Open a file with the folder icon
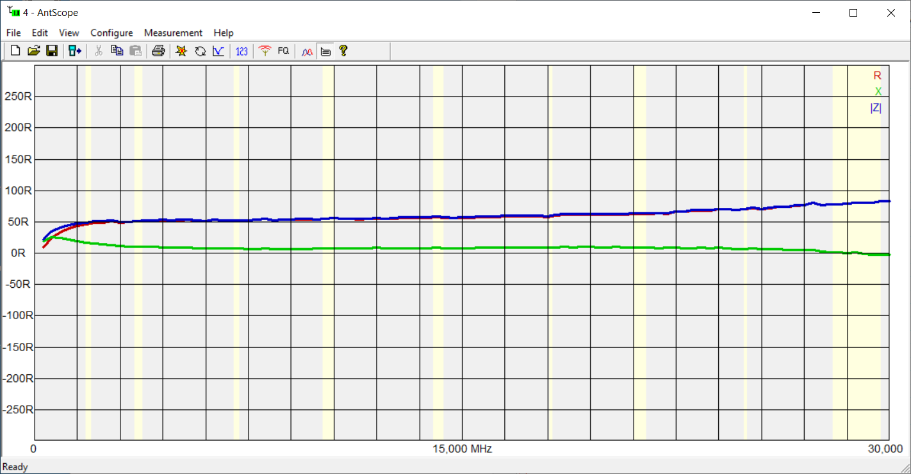The height and width of the screenshot is (474, 911). [x=34, y=51]
